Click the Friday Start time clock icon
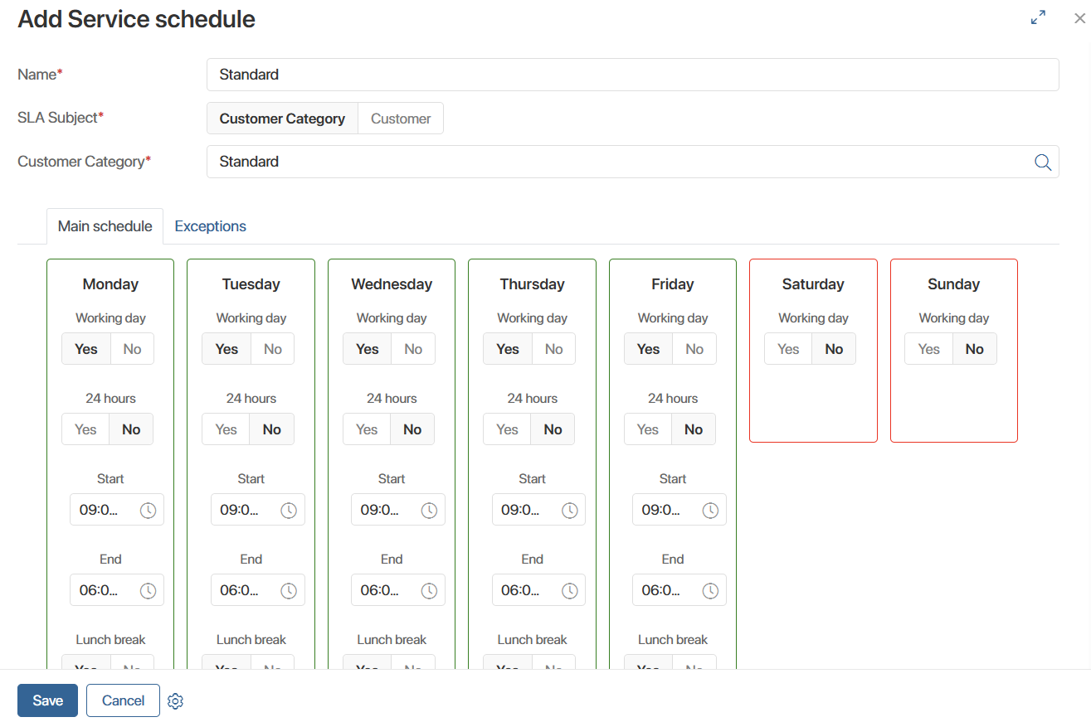The height and width of the screenshot is (722, 1091). (x=710, y=511)
